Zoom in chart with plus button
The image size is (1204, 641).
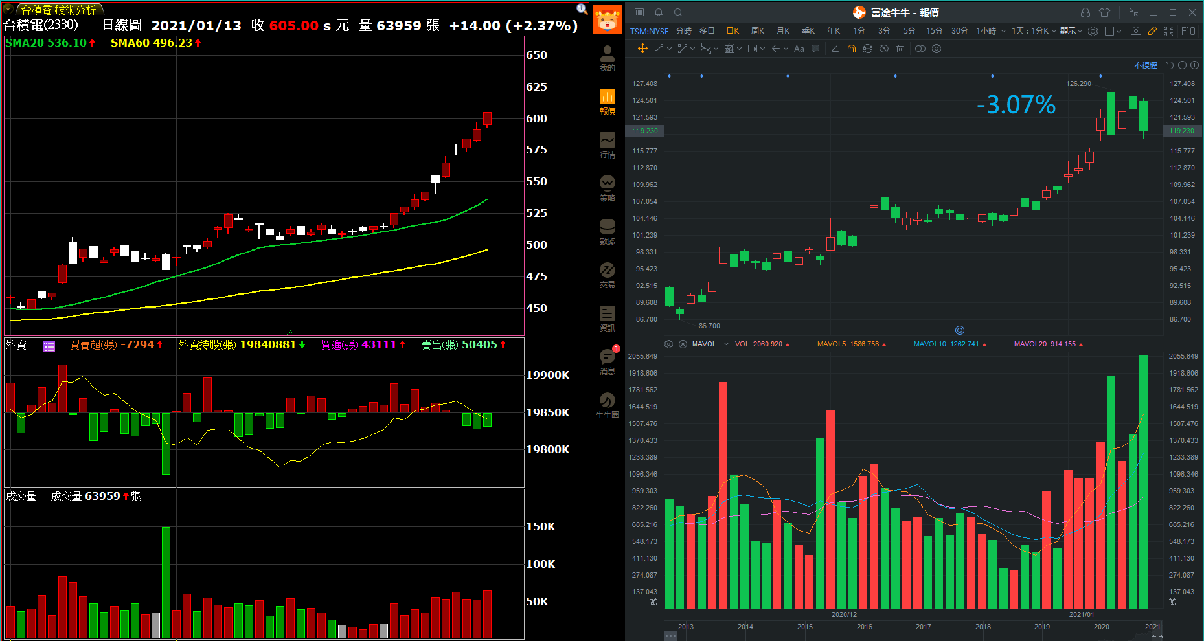(1195, 65)
